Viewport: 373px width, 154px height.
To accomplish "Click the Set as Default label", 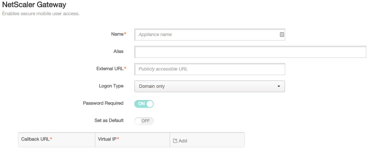I will coord(109,121).
